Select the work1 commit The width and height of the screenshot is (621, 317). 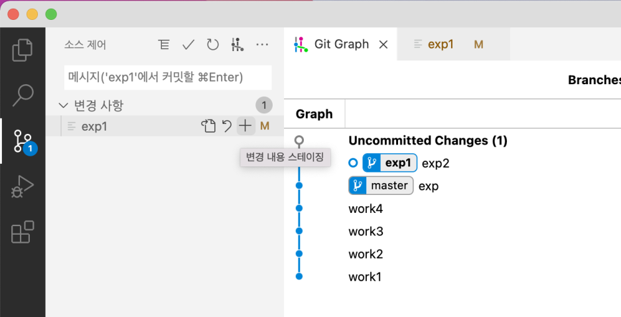[365, 277]
